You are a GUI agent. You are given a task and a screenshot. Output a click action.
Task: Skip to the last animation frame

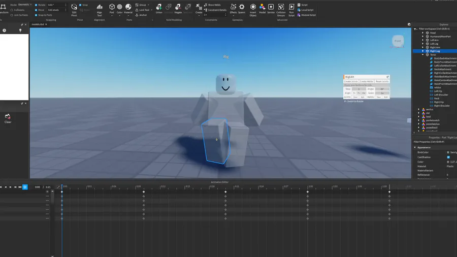[20, 187]
